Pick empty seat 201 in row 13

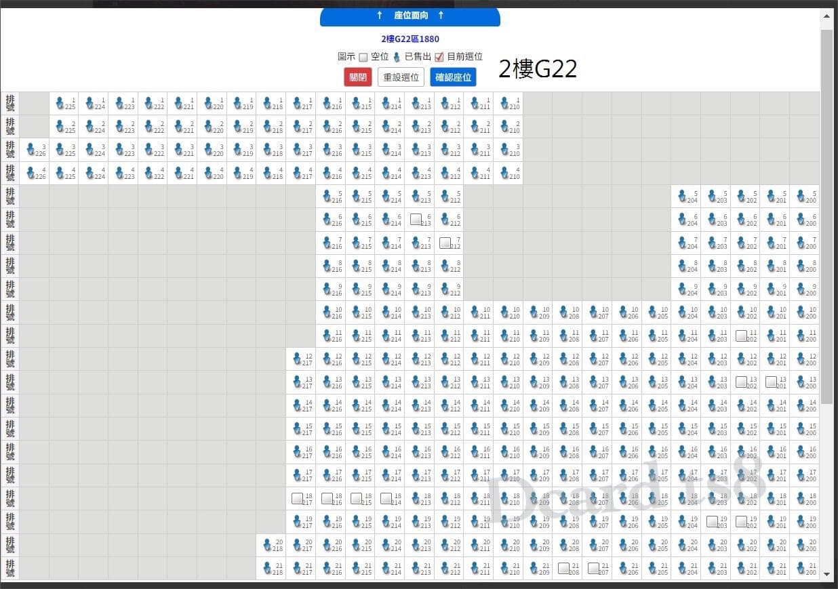pos(772,382)
